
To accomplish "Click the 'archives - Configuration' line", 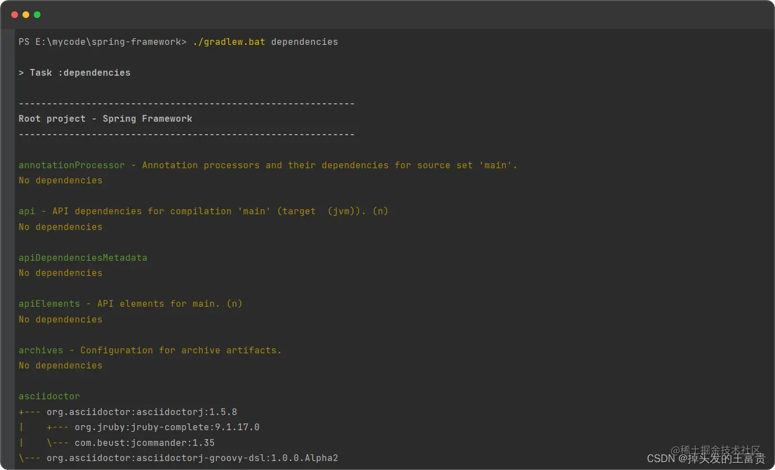I will pos(150,351).
